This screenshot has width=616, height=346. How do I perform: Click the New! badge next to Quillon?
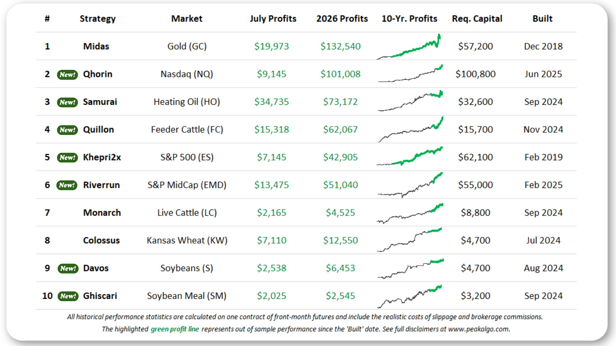click(67, 130)
